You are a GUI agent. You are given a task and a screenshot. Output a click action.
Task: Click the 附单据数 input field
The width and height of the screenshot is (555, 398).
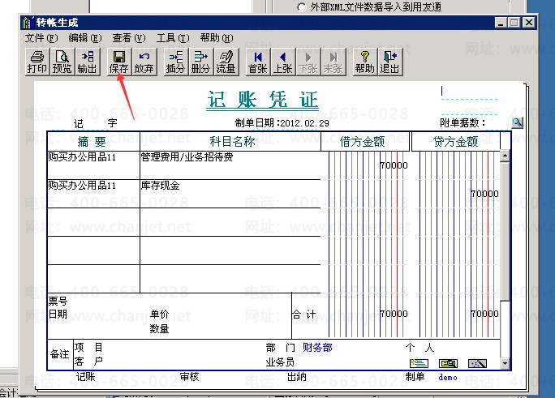click(x=497, y=122)
